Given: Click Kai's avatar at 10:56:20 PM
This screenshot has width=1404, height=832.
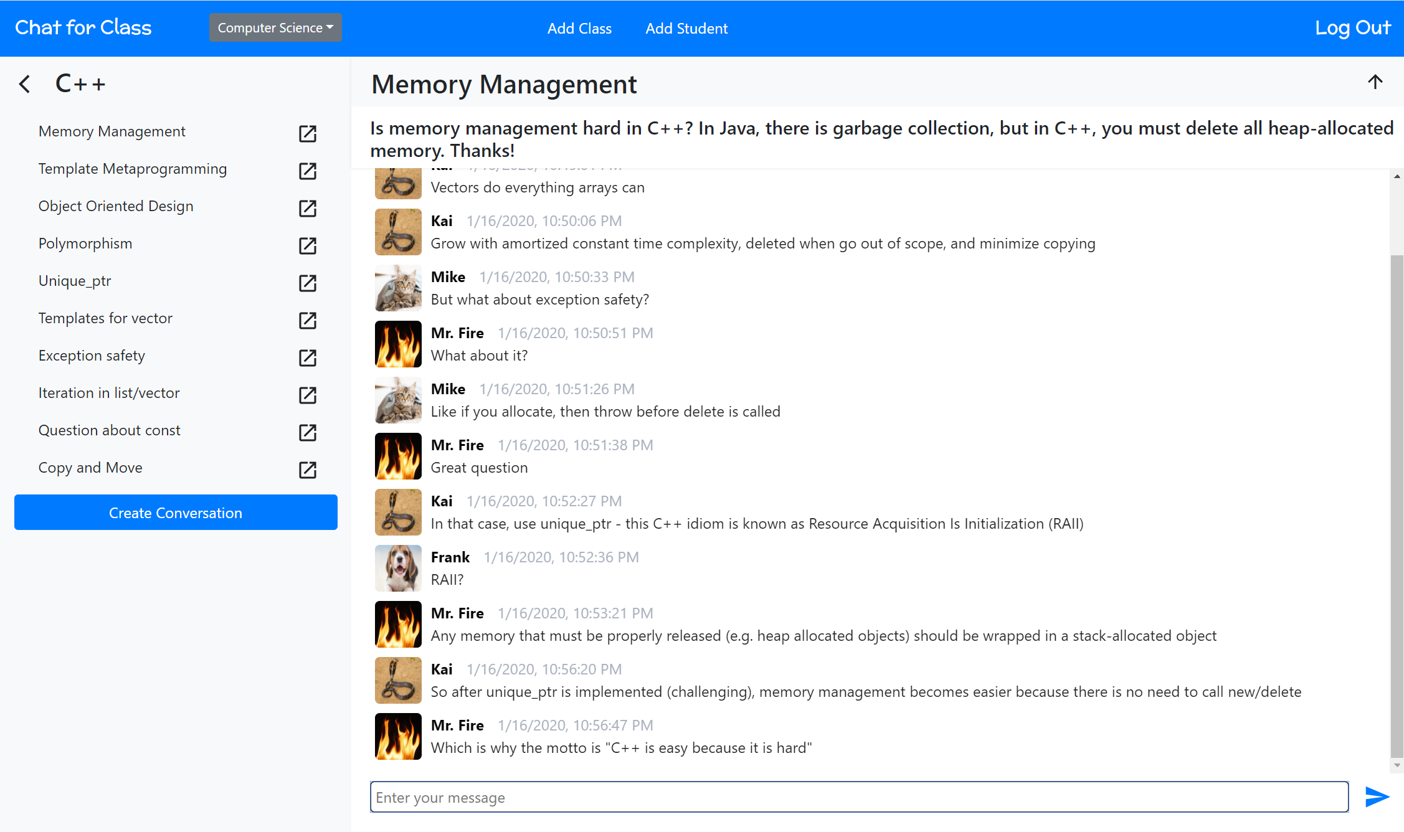Looking at the screenshot, I should click(x=398, y=680).
